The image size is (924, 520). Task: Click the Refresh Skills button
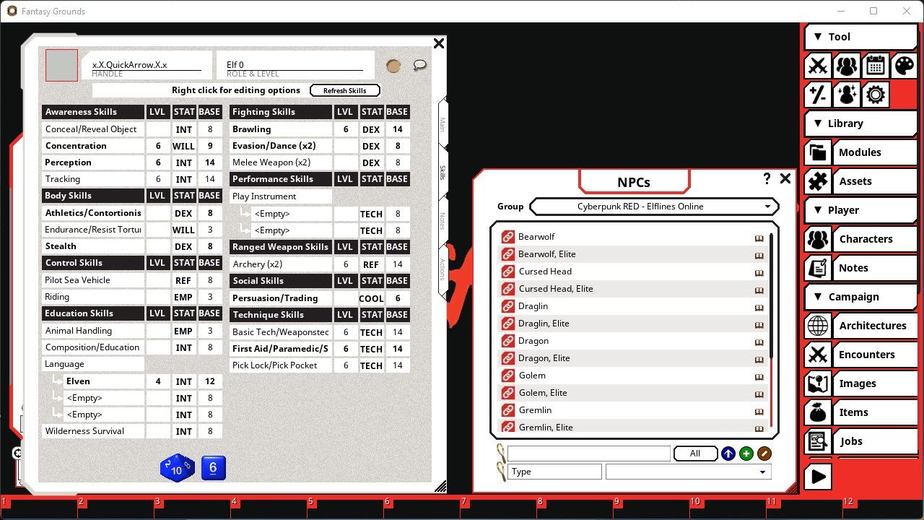[345, 90]
